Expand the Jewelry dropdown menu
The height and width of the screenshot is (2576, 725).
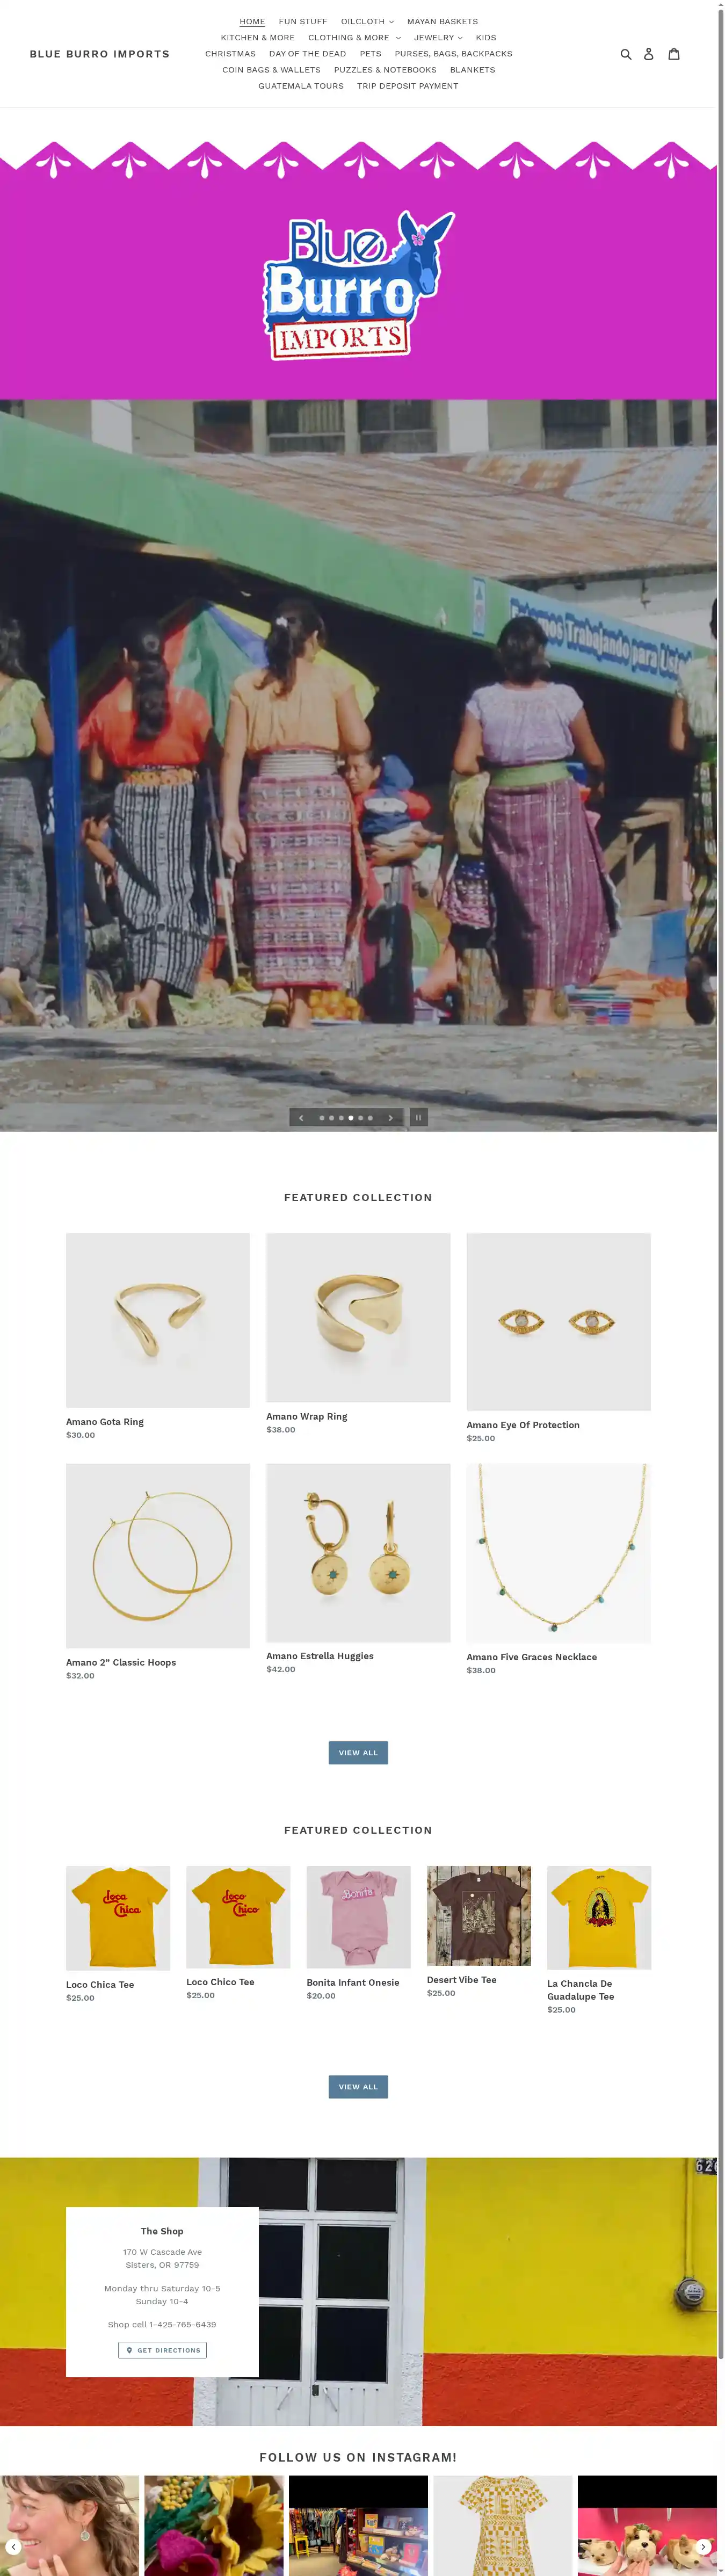pyautogui.click(x=438, y=37)
